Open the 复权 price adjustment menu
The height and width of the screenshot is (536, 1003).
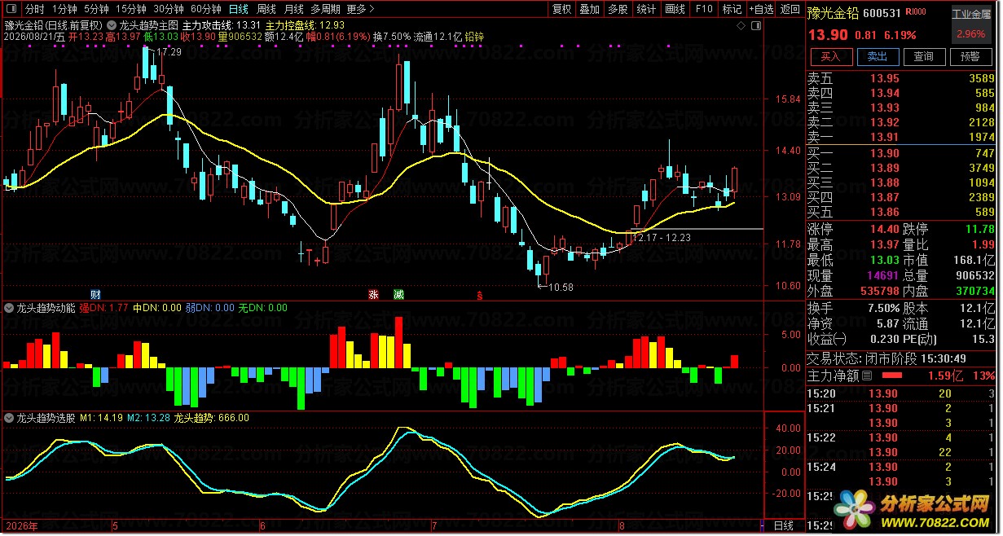pyautogui.click(x=561, y=10)
